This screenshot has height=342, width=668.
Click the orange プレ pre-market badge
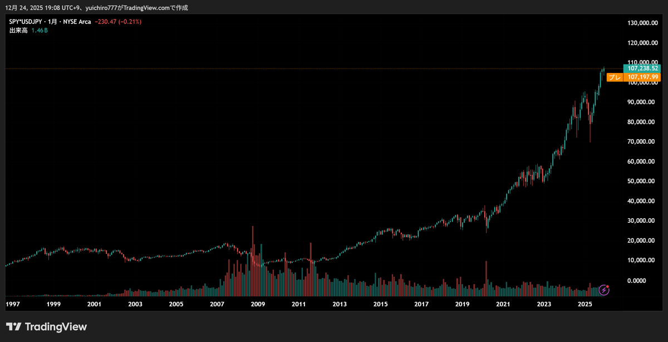coord(615,77)
